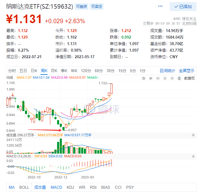The height and width of the screenshot is (195, 201).
Task: Click the MA20:0.99 legend label
Action: 59,77
